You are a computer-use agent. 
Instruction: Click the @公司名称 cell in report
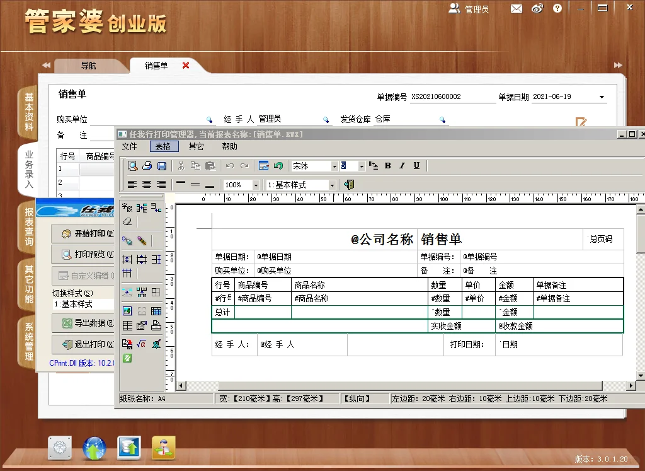(x=315, y=239)
